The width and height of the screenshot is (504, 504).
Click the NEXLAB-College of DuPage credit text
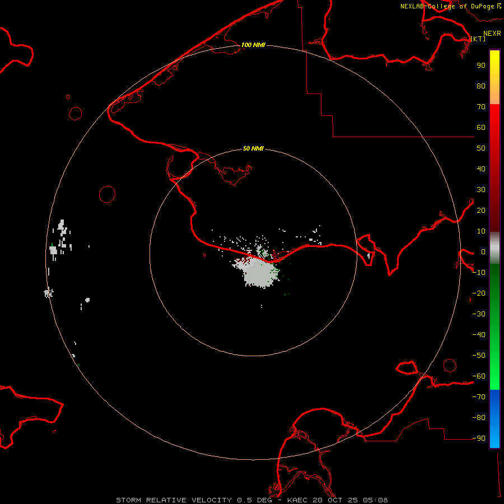coord(450,6)
